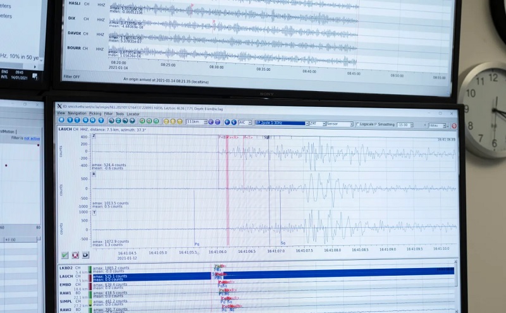Image resolution: width=506 pixels, height=313 pixels.
Task: Open the Sensor units dropdown
Action: [x=340, y=124]
